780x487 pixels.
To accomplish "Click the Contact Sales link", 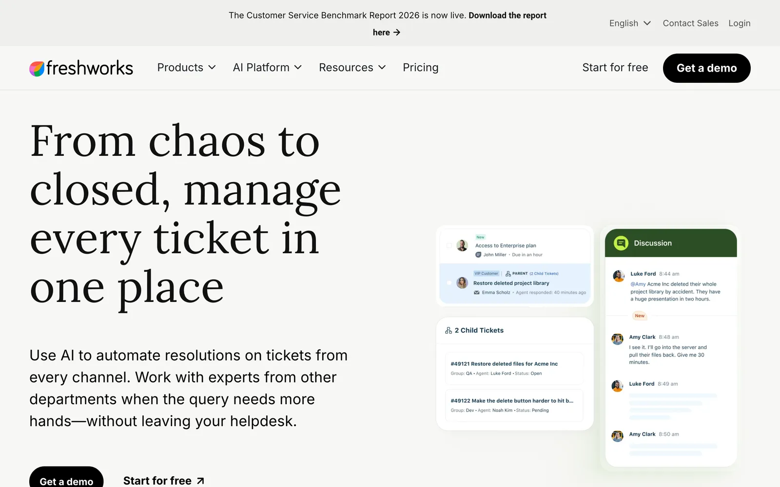I will click(x=690, y=23).
